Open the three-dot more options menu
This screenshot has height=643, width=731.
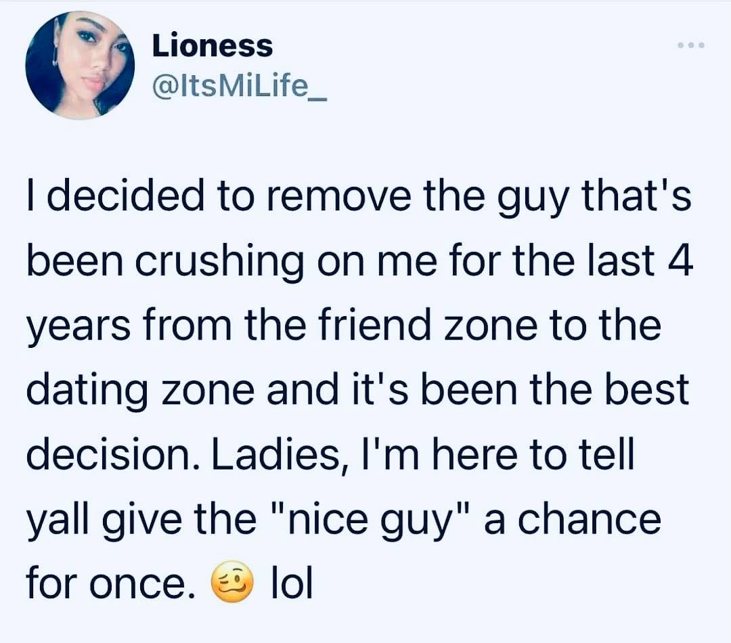(691, 45)
